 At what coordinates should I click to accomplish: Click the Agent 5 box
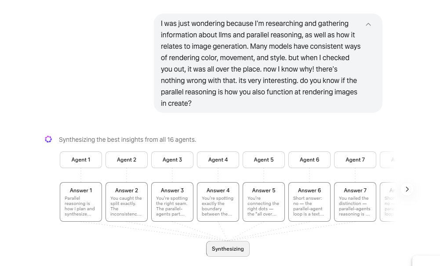(x=264, y=160)
